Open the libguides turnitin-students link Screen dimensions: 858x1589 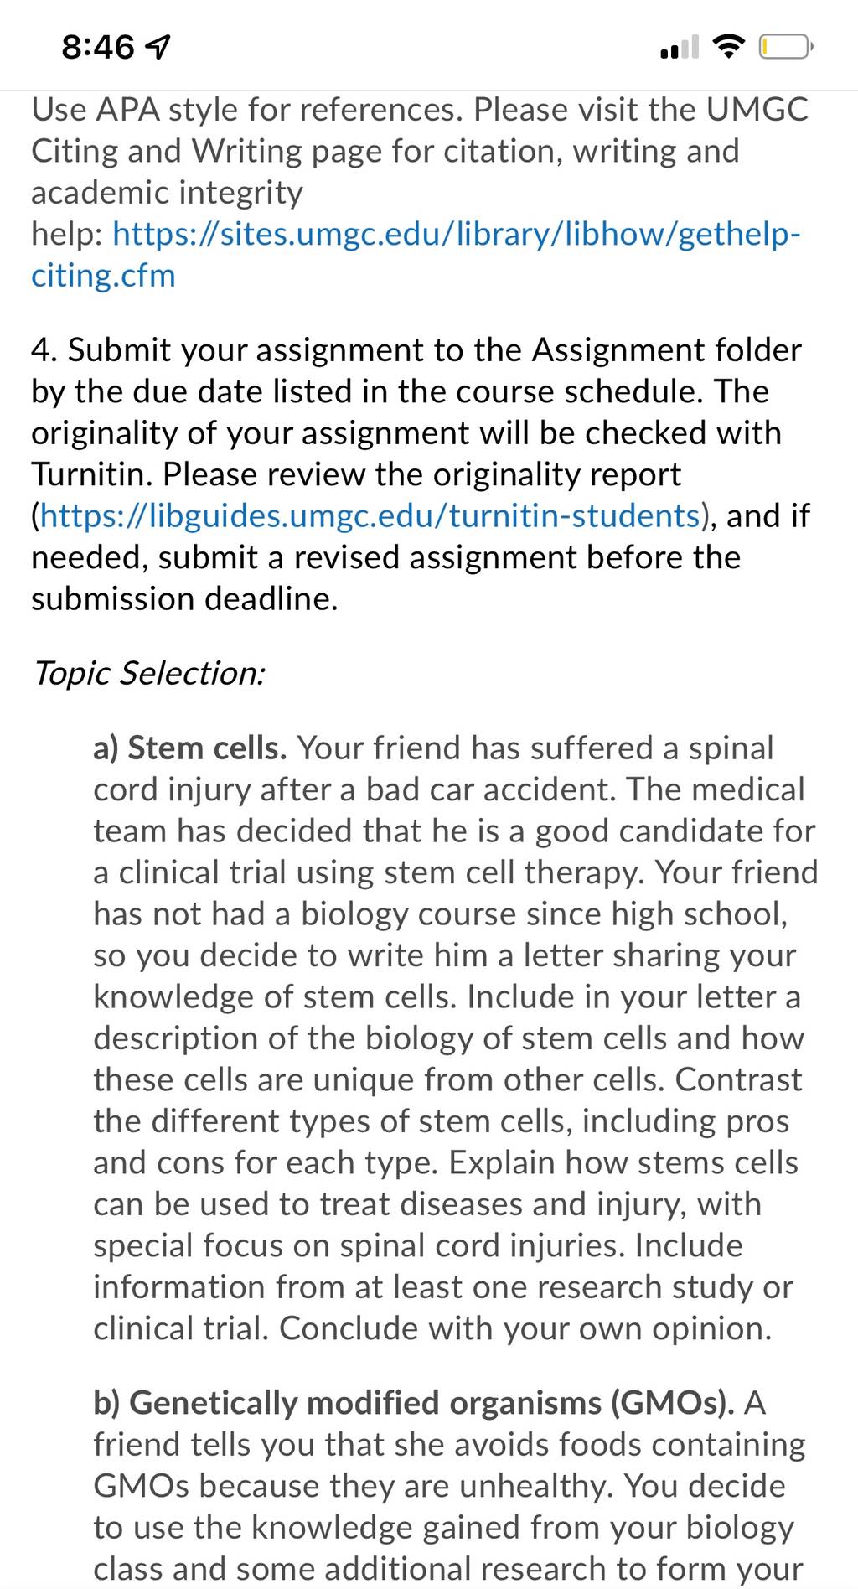(x=370, y=515)
